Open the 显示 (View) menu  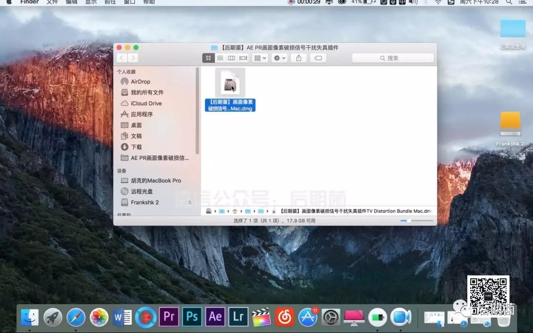[x=91, y=2]
